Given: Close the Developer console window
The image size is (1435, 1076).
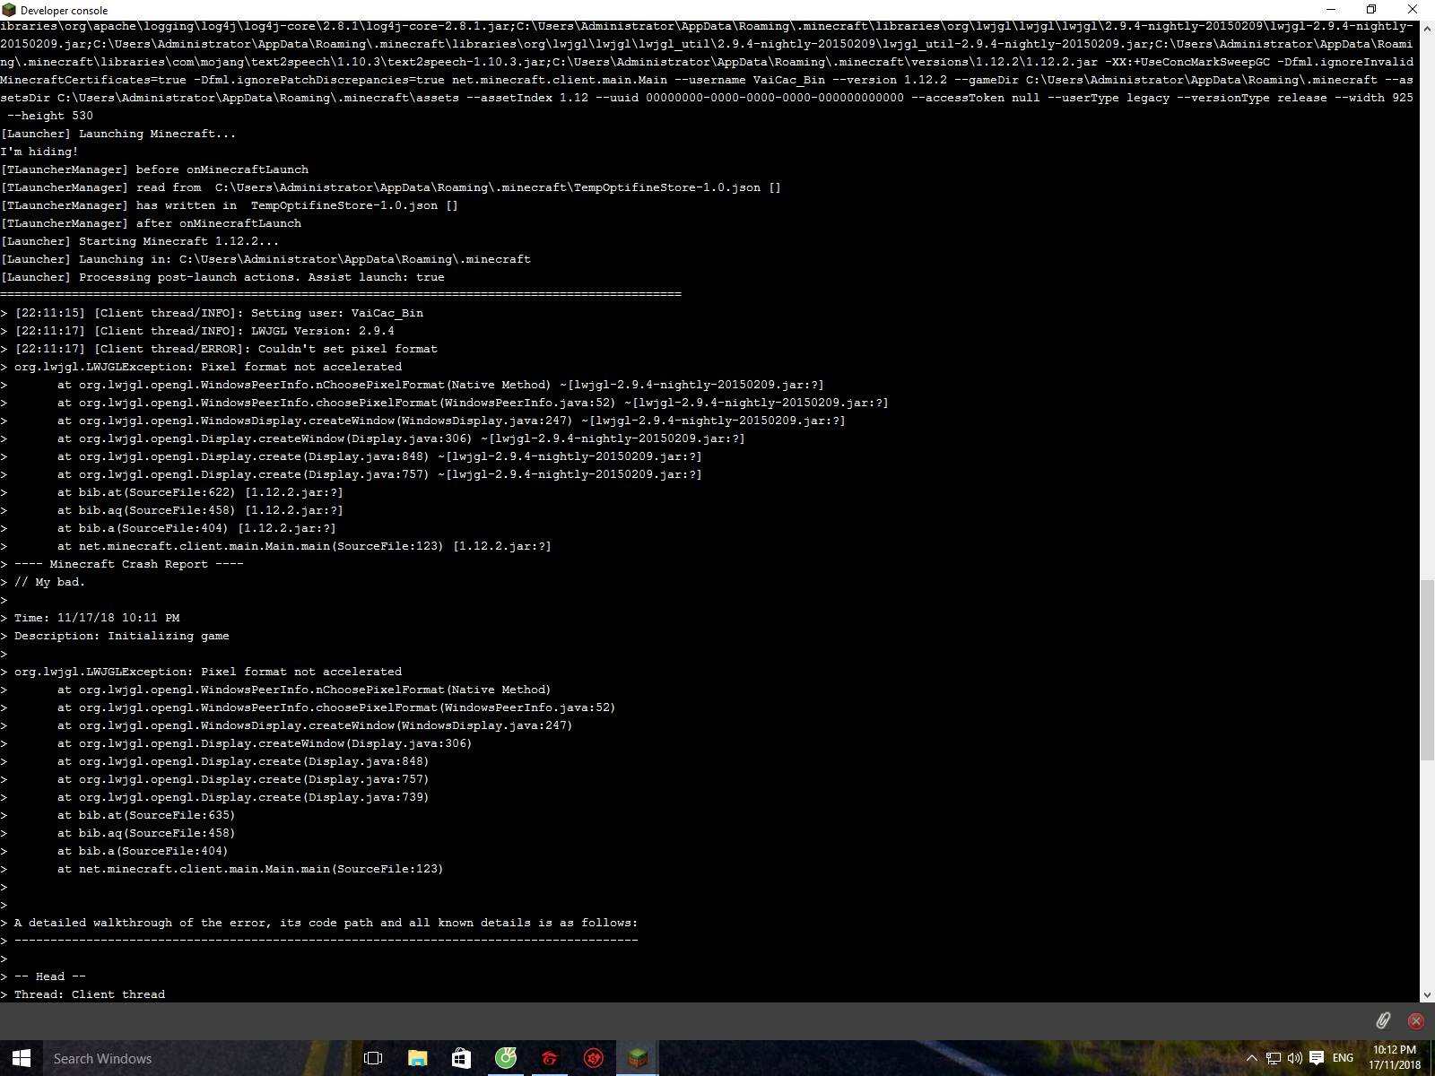Looking at the screenshot, I should pyautogui.click(x=1413, y=10).
